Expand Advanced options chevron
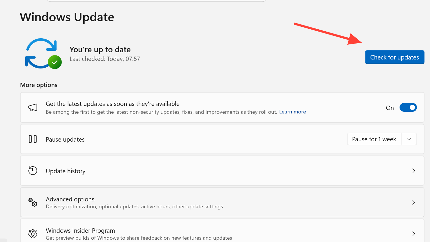Screen dimensions: 430x242 coord(414,202)
